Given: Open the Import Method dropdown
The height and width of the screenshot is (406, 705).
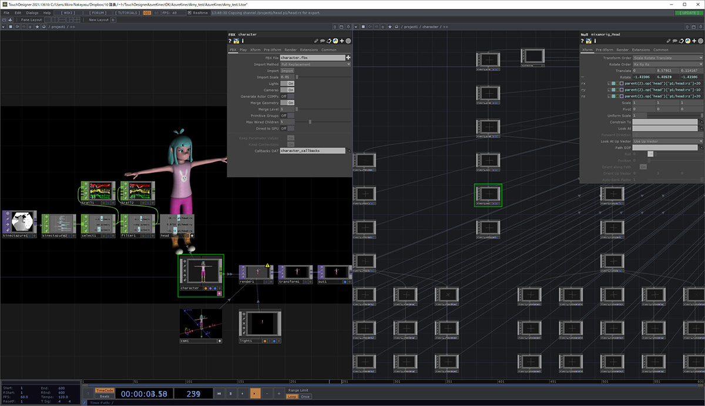Looking at the screenshot, I should pyautogui.click(x=315, y=64).
